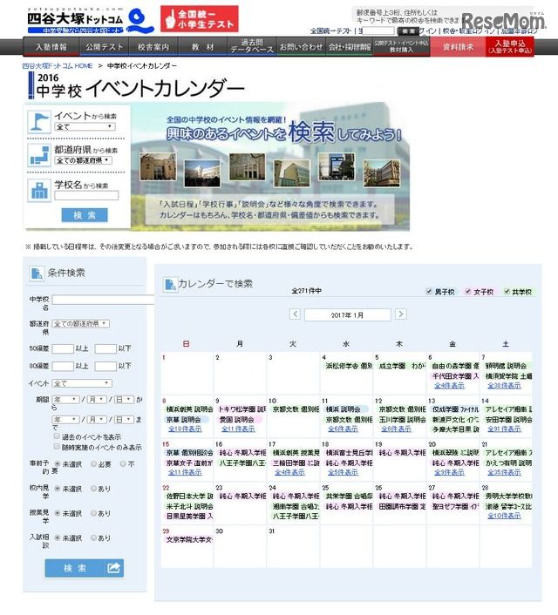The width and height of the screenshot is (558, 615).
Task: Click the first school photo thumbnail in banner
Action: click(159, 166)
